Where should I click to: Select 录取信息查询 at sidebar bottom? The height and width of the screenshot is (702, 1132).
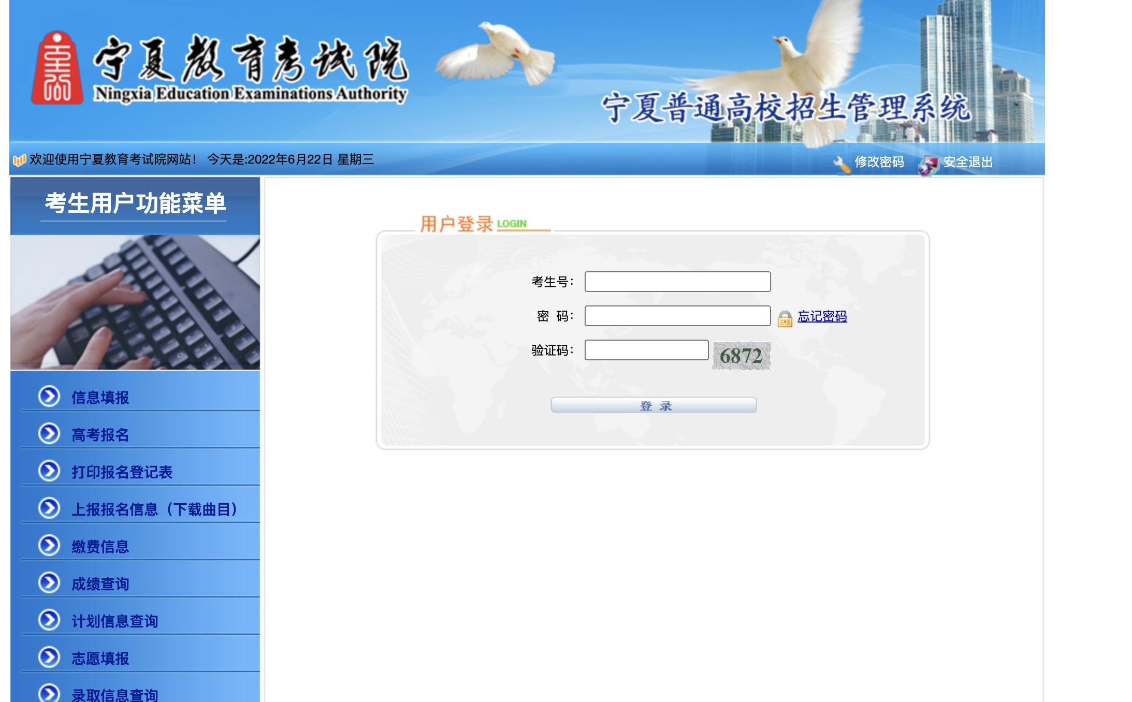pos(114,694)
